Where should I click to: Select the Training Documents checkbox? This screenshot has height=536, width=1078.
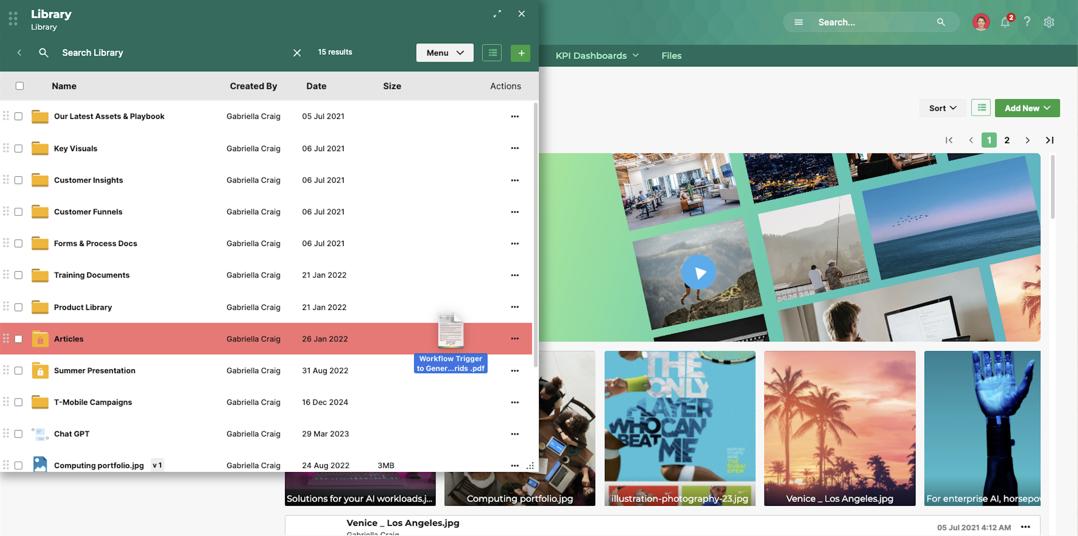tap(18, 275)
